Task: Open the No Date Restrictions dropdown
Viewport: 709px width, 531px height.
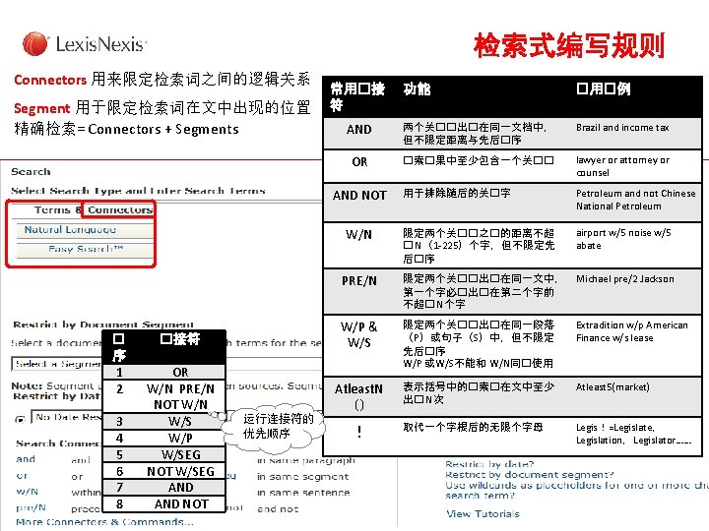Action: click(x=67, y=417)
